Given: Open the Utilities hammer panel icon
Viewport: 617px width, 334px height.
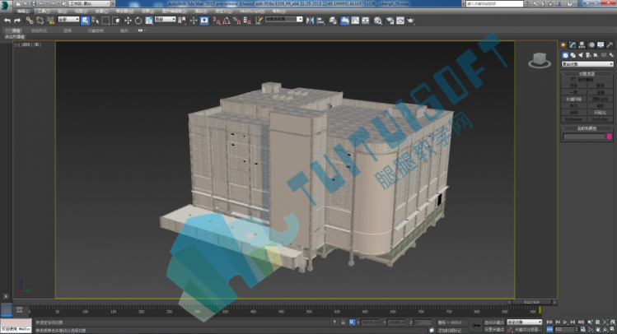Looking at the screenshot, I should (610, 44).
